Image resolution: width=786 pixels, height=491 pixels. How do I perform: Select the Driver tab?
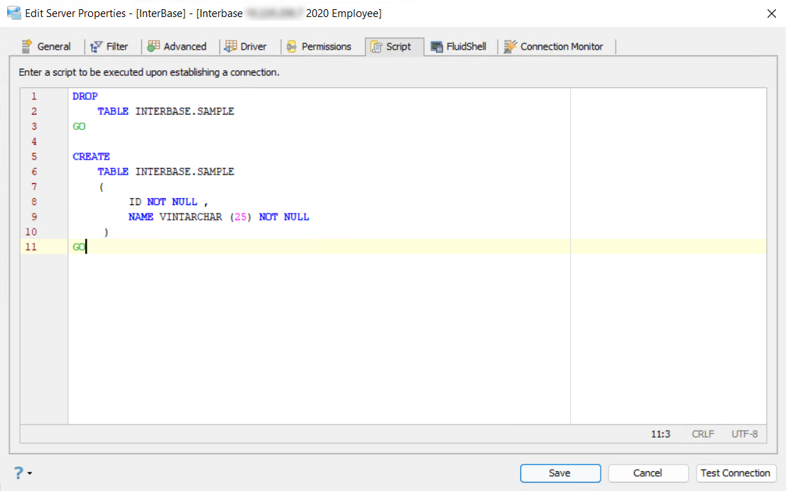tap(246, 47)
